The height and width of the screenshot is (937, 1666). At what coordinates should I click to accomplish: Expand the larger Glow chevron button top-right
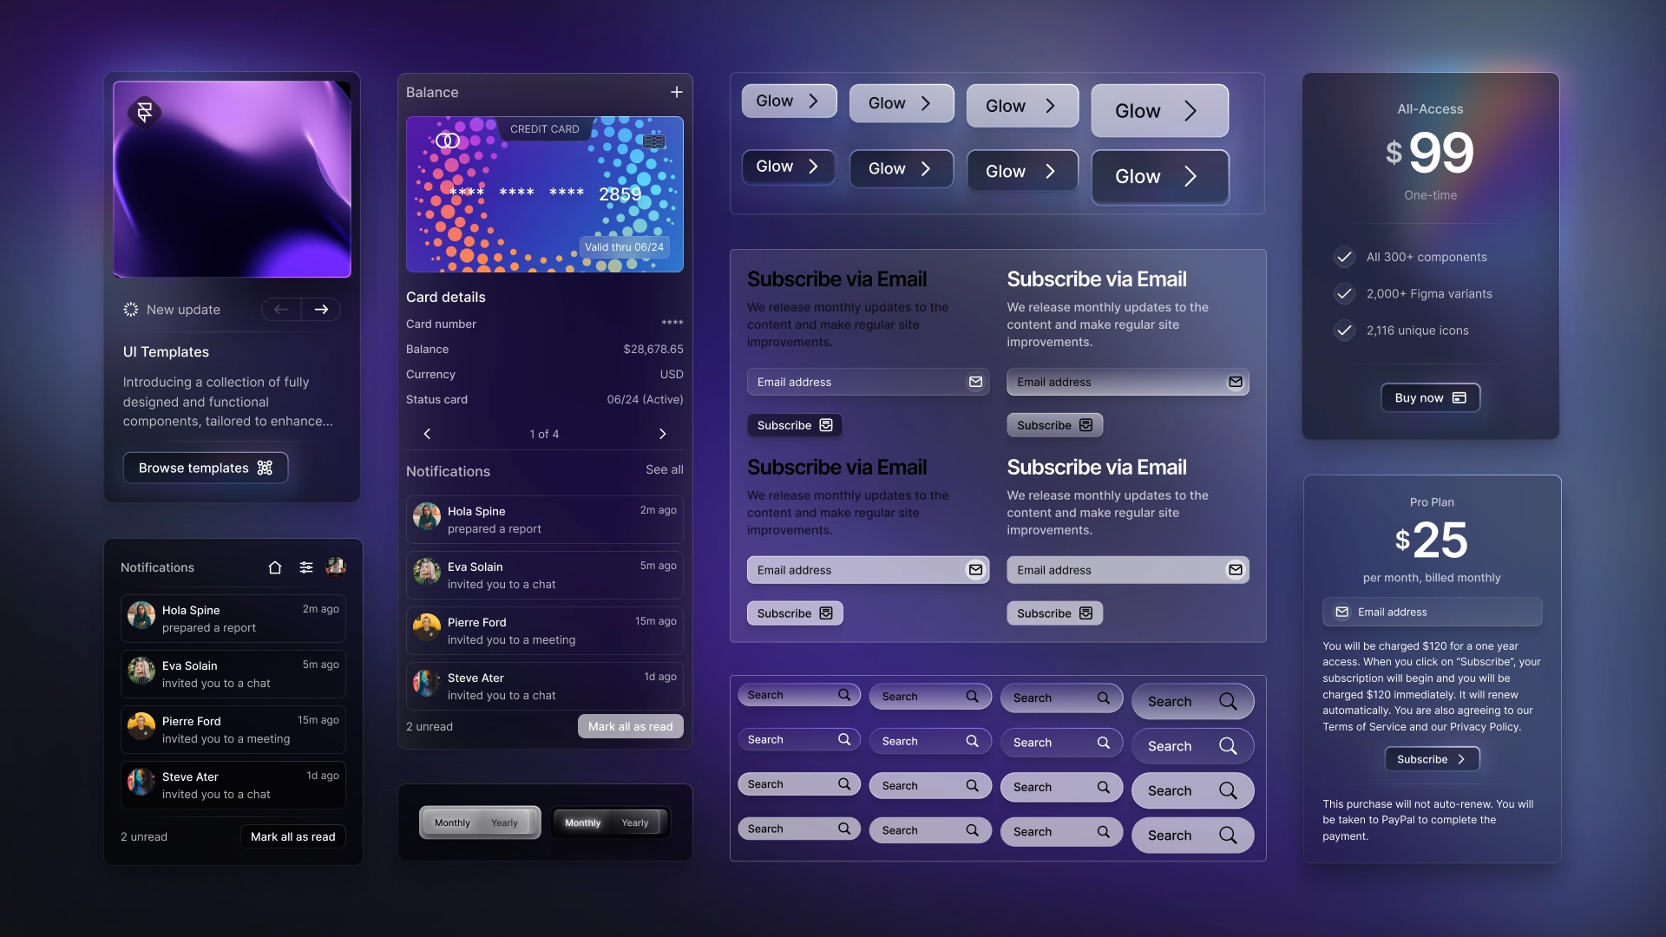pos(1159,110)
